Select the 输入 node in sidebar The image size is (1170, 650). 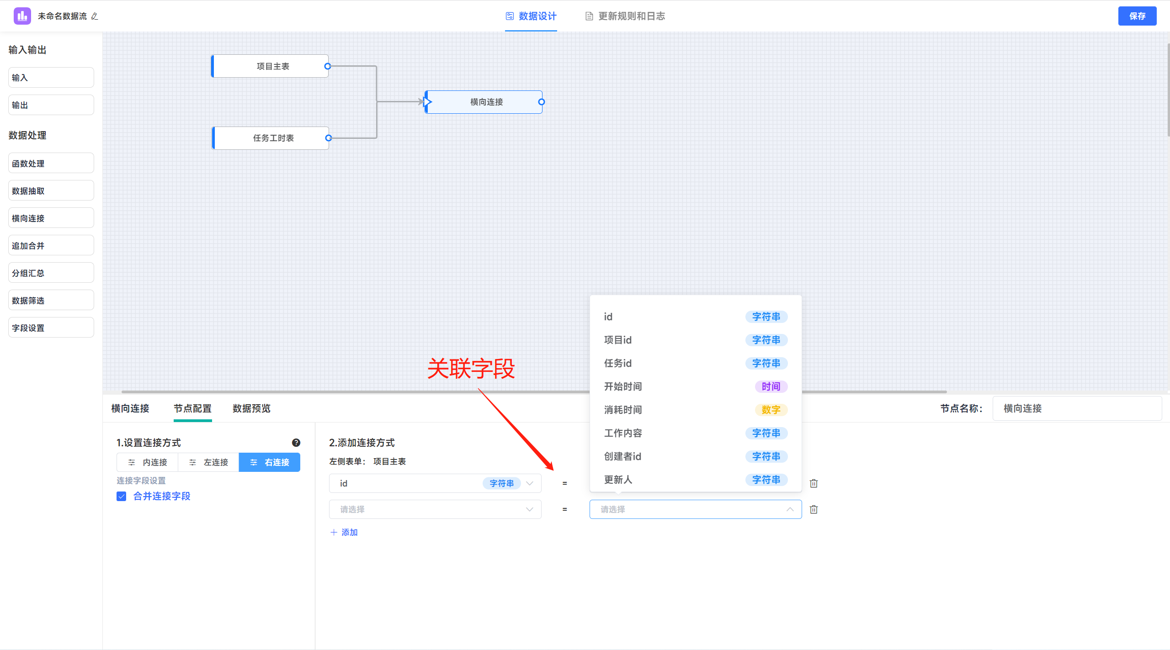[x=51, y=78]
